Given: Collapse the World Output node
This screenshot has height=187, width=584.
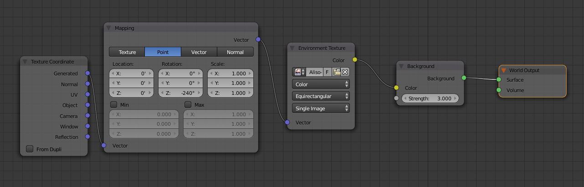Looking at the screenshot, I should coord(503,70).
